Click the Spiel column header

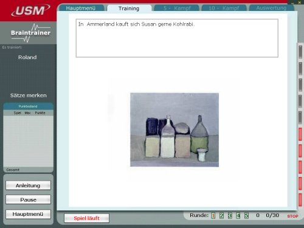(17, 113)
